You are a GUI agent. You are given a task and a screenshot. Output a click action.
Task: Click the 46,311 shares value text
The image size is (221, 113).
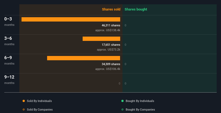point(109,25)
